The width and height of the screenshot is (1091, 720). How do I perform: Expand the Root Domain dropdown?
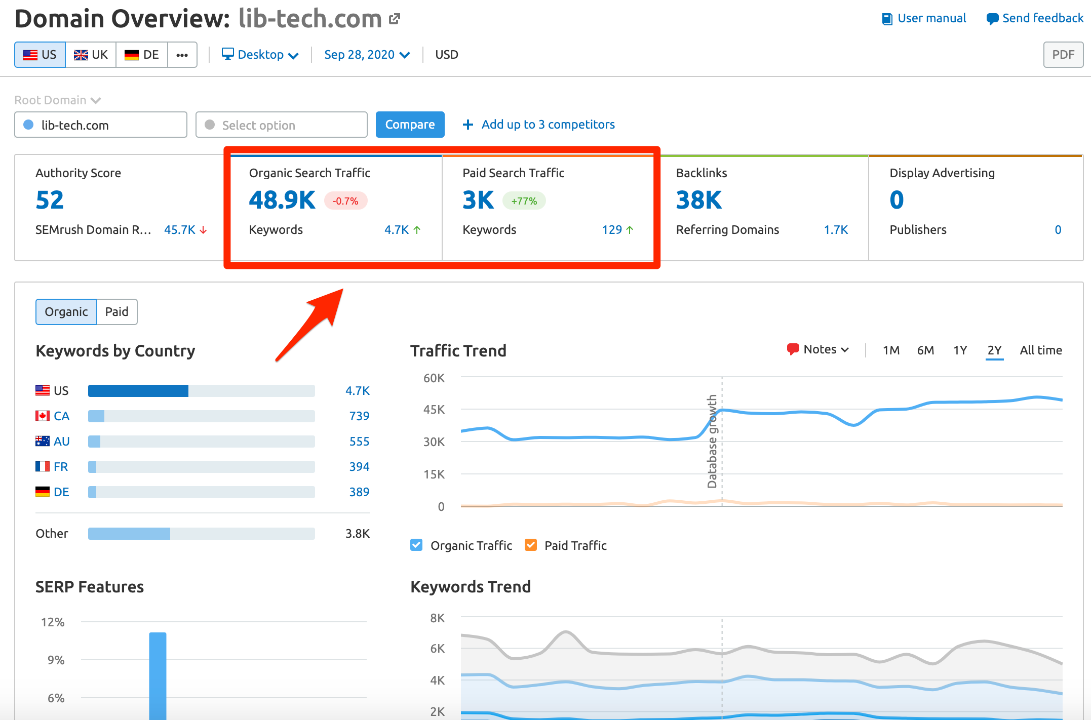pos(58,100)
